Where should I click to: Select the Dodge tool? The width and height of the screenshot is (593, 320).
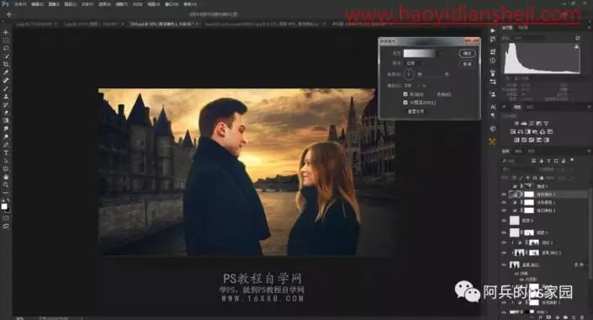[6, 136]
